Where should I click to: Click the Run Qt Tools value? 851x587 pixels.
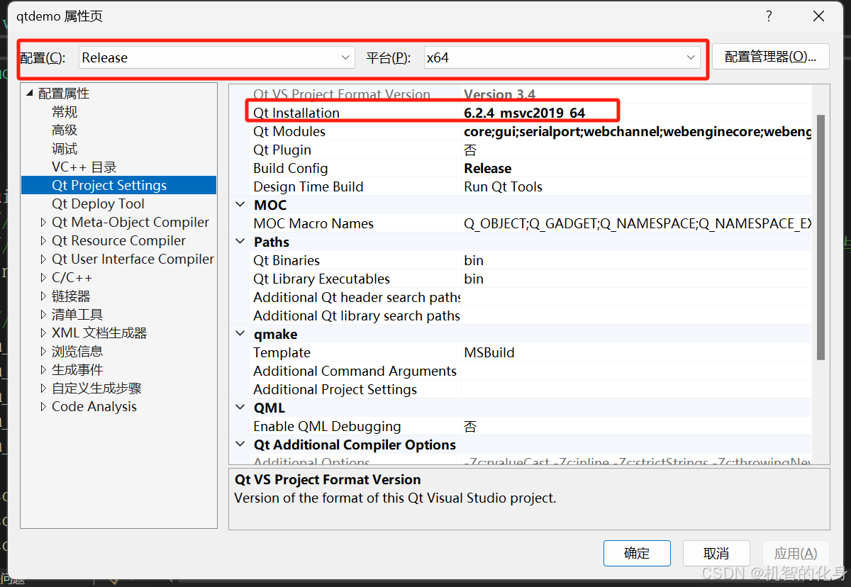pyautogui.click(x=504, y=186)
